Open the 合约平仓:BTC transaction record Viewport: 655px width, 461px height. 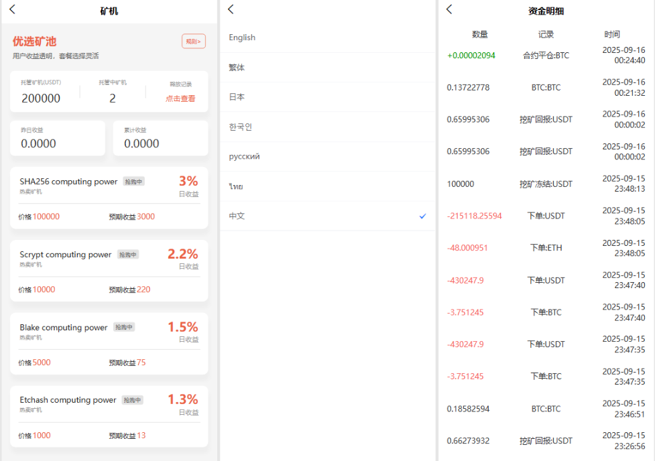(x=546, y=56)
